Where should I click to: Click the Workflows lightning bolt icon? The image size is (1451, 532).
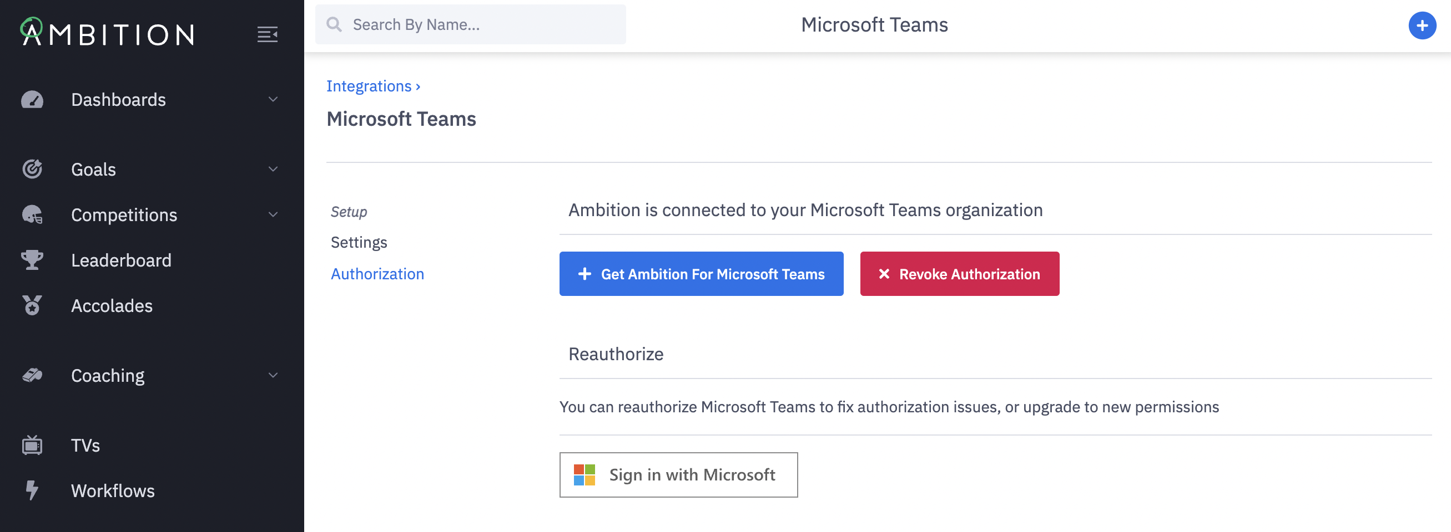click(x=32, y=490)
